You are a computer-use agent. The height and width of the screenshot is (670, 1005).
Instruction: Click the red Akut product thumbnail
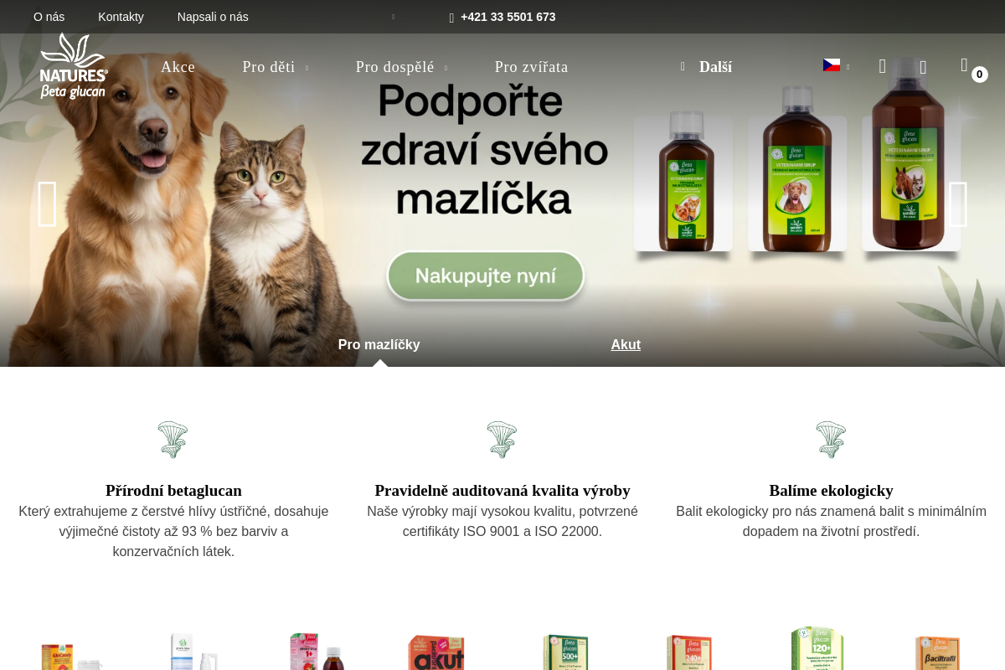[x=436, y=652]
